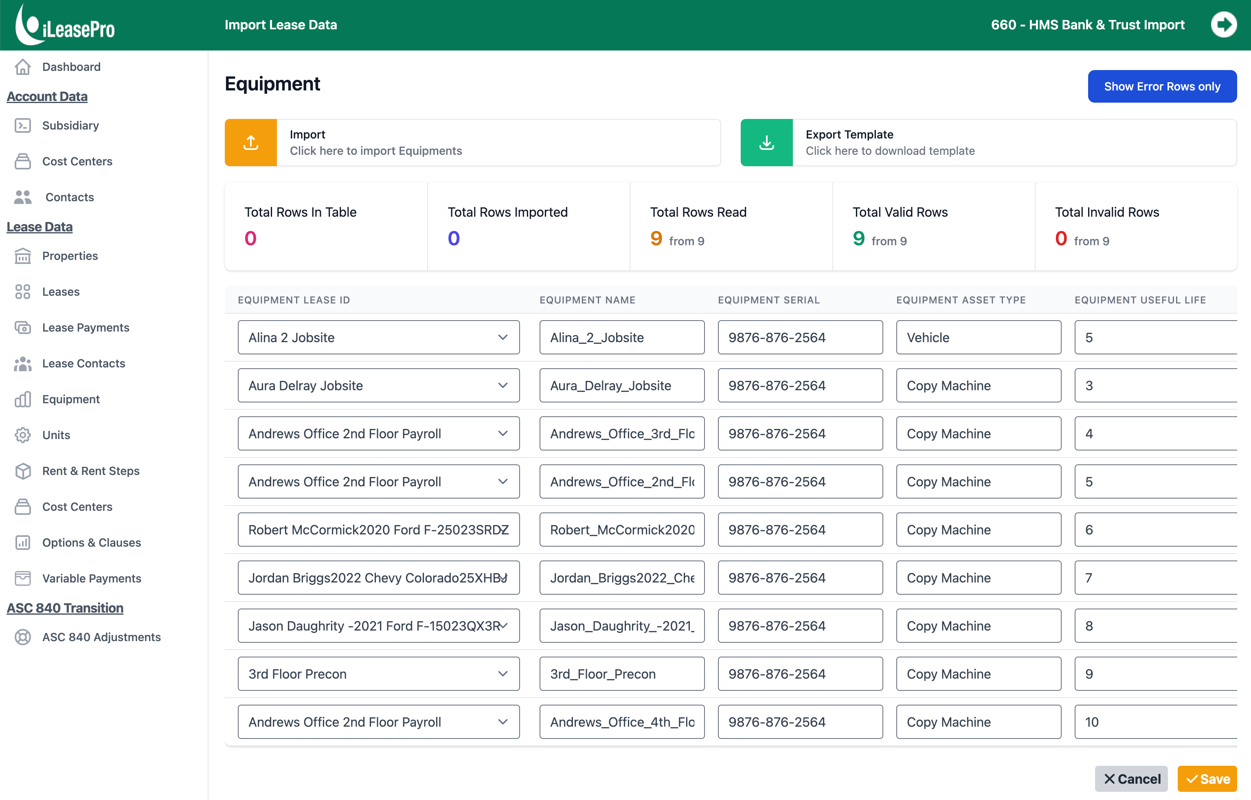Open the Alina 2 Jobsite lease dropdown
1251x800 pixels.
coord(379,337)
